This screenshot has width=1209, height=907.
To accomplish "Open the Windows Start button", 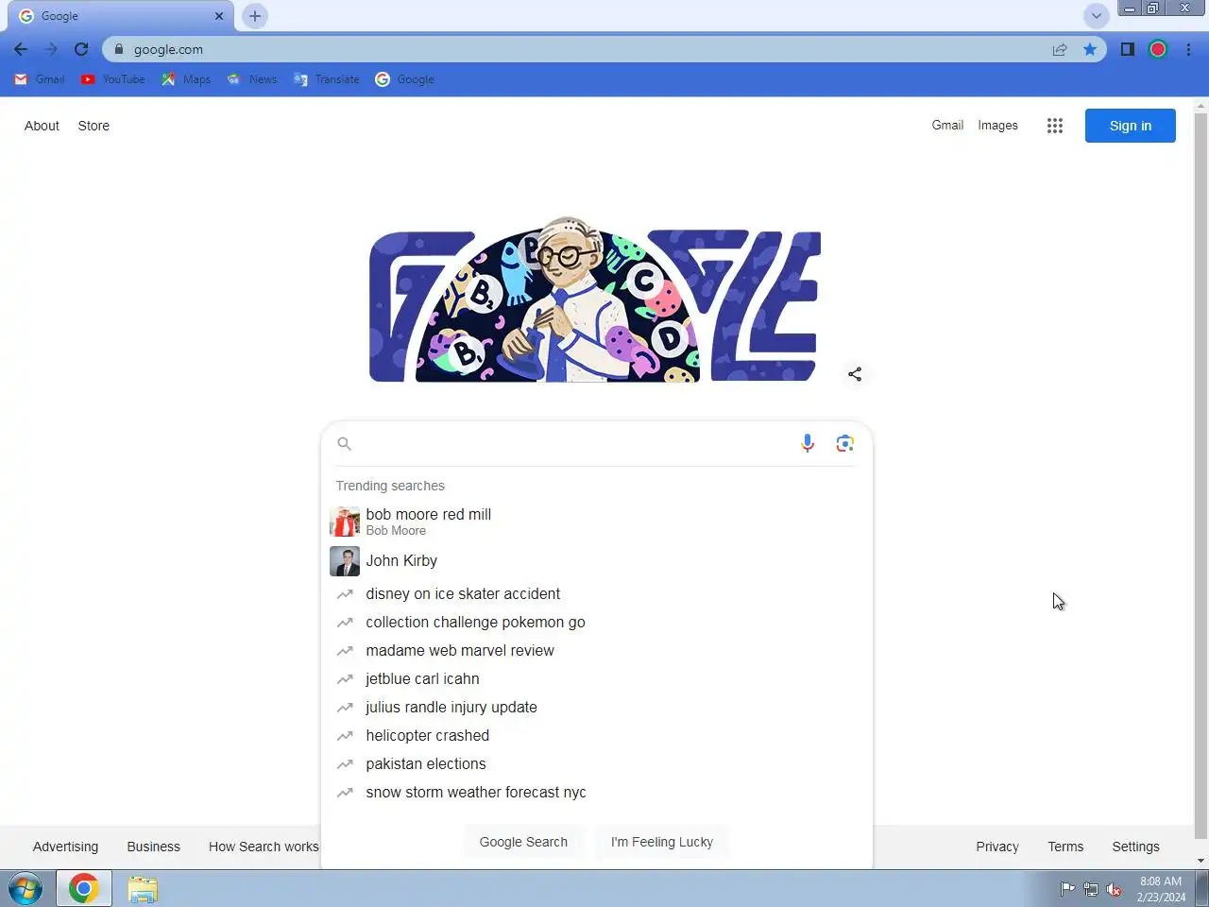I will [26, 889].
